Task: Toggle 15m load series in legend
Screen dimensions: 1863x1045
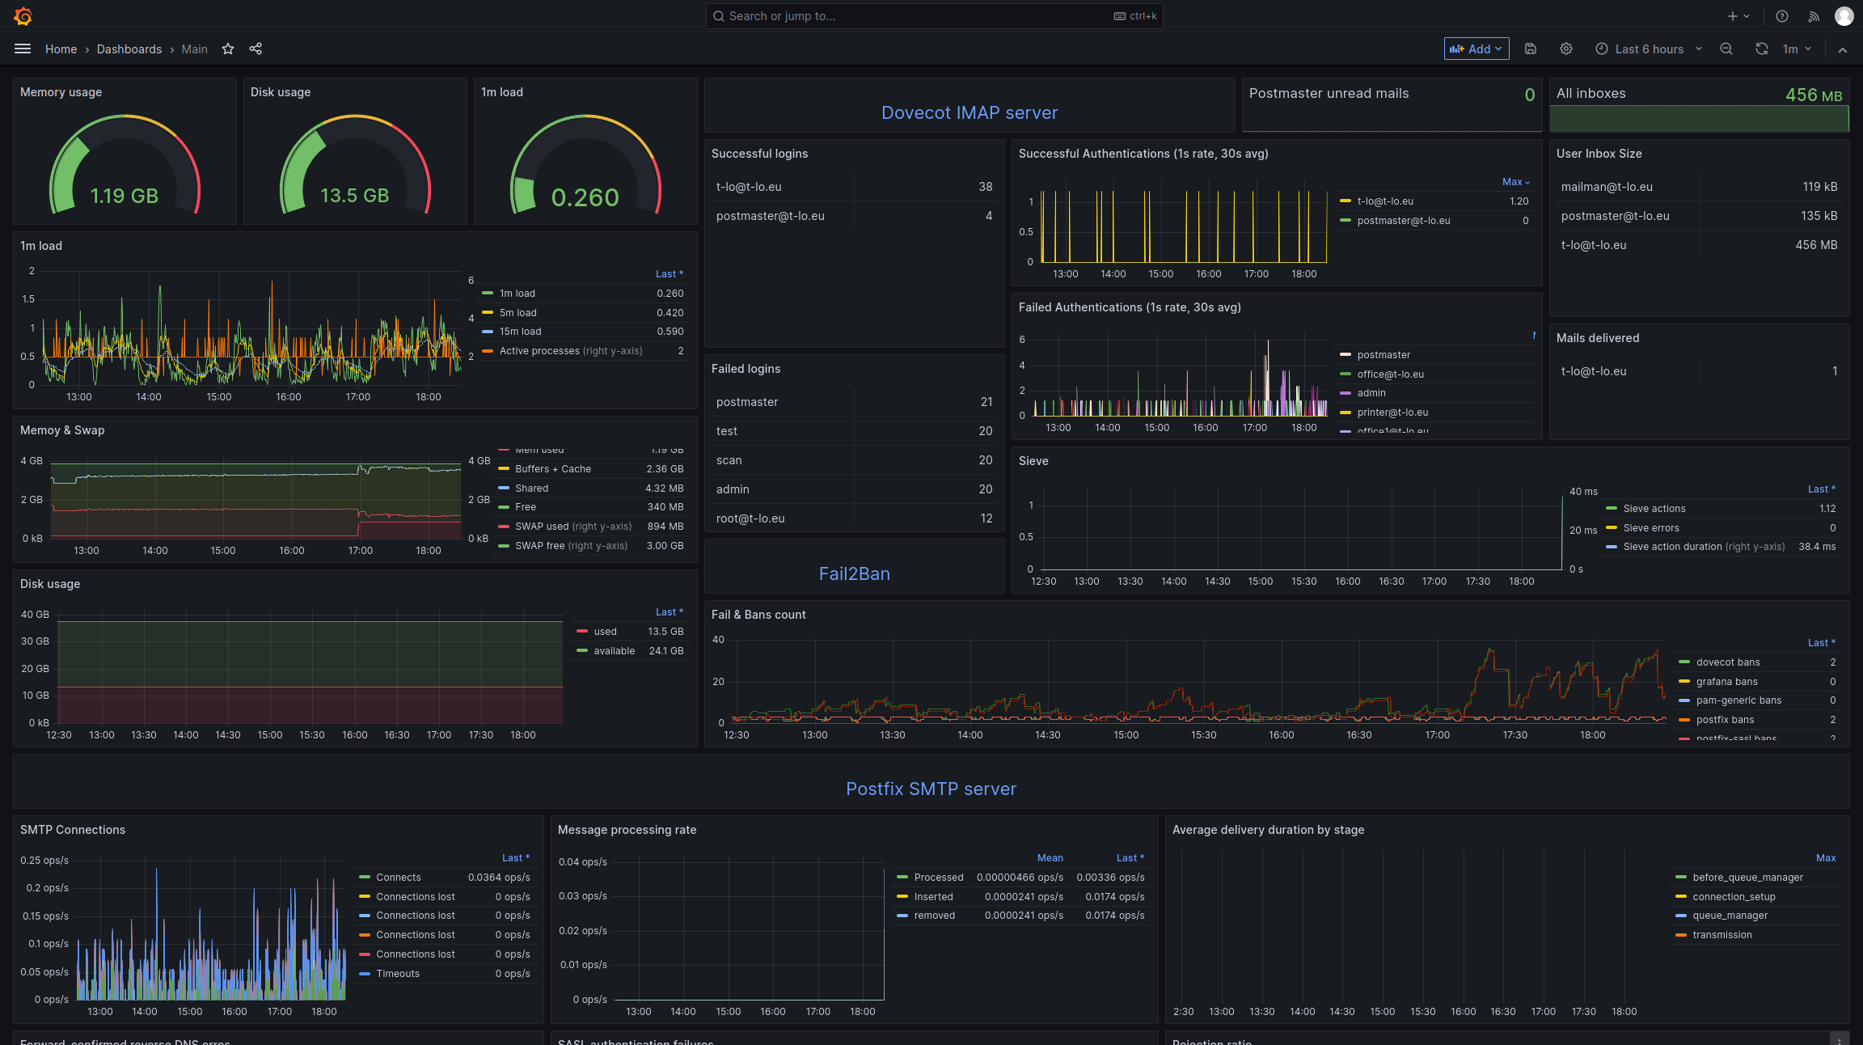Action: coord(520,332)
